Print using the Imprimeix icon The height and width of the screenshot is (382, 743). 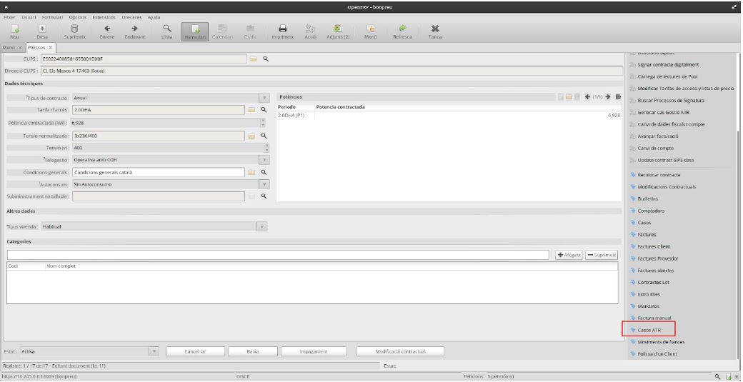click(282, 31)
